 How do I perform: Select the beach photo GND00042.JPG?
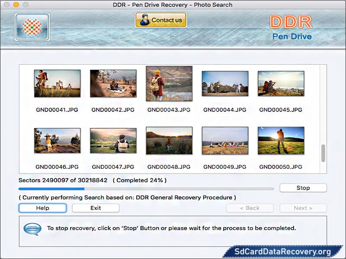113,83
